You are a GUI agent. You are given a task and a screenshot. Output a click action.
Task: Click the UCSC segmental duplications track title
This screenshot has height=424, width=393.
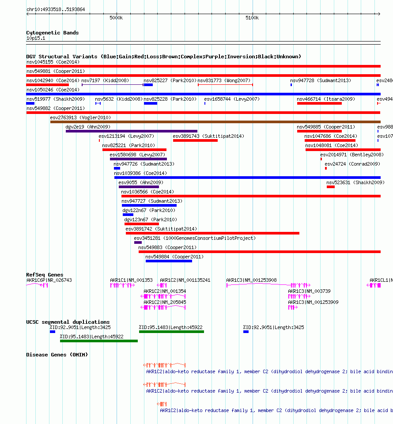coord(68,322)
